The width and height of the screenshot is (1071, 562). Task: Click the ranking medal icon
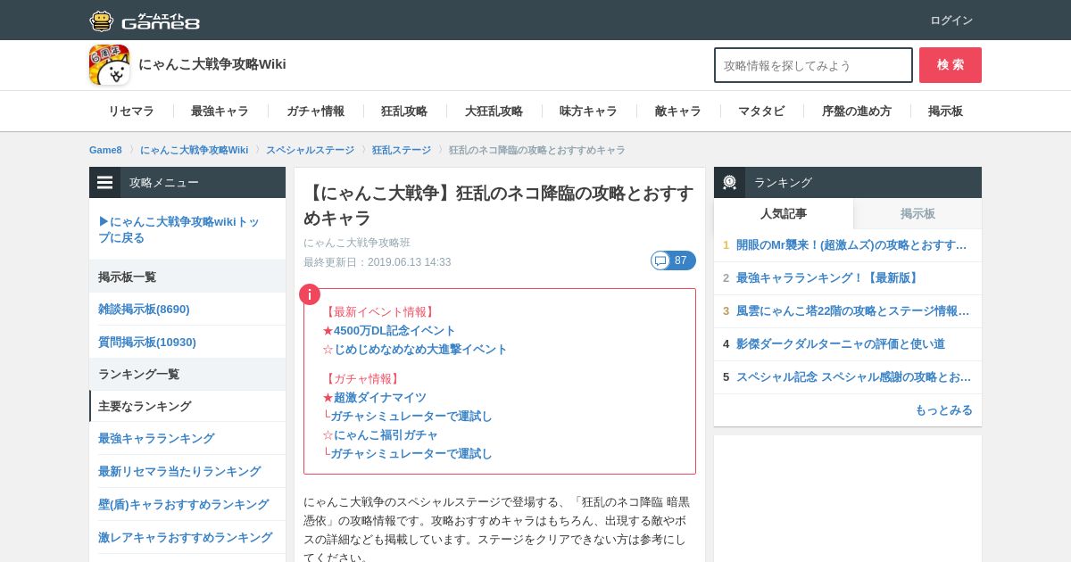[x=729, y=182]
